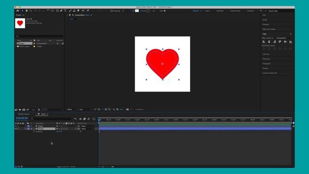Click the Align Left icon

264,42
